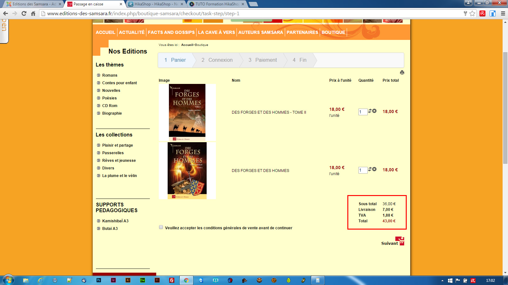Screen dimensions: 508x285
Task: Open the Kamishibaï A3 link
Action: tap(115, 221)
